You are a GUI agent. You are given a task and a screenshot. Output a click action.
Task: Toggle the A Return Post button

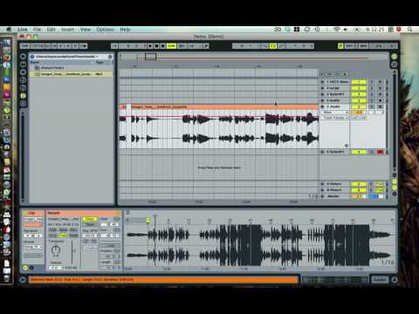[380, 184]
